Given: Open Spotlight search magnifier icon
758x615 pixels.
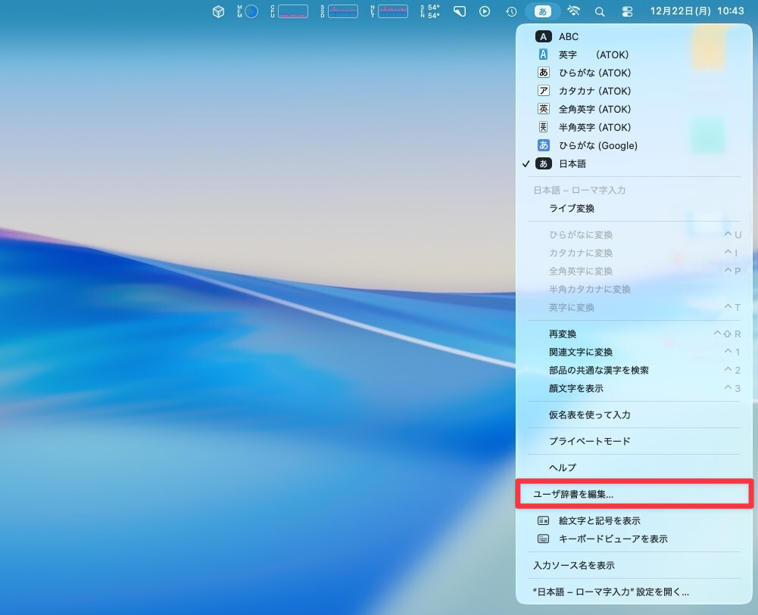Looking at the screenshot, I should pos(600,11).
